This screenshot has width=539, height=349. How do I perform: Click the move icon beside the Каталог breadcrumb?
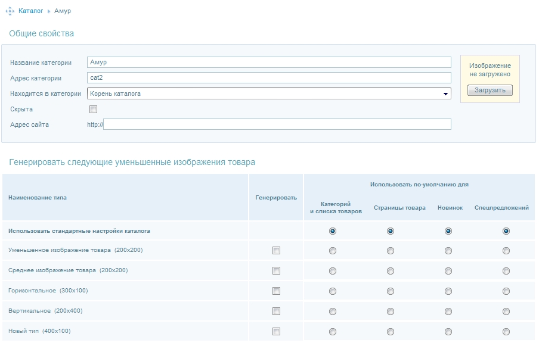10,11
